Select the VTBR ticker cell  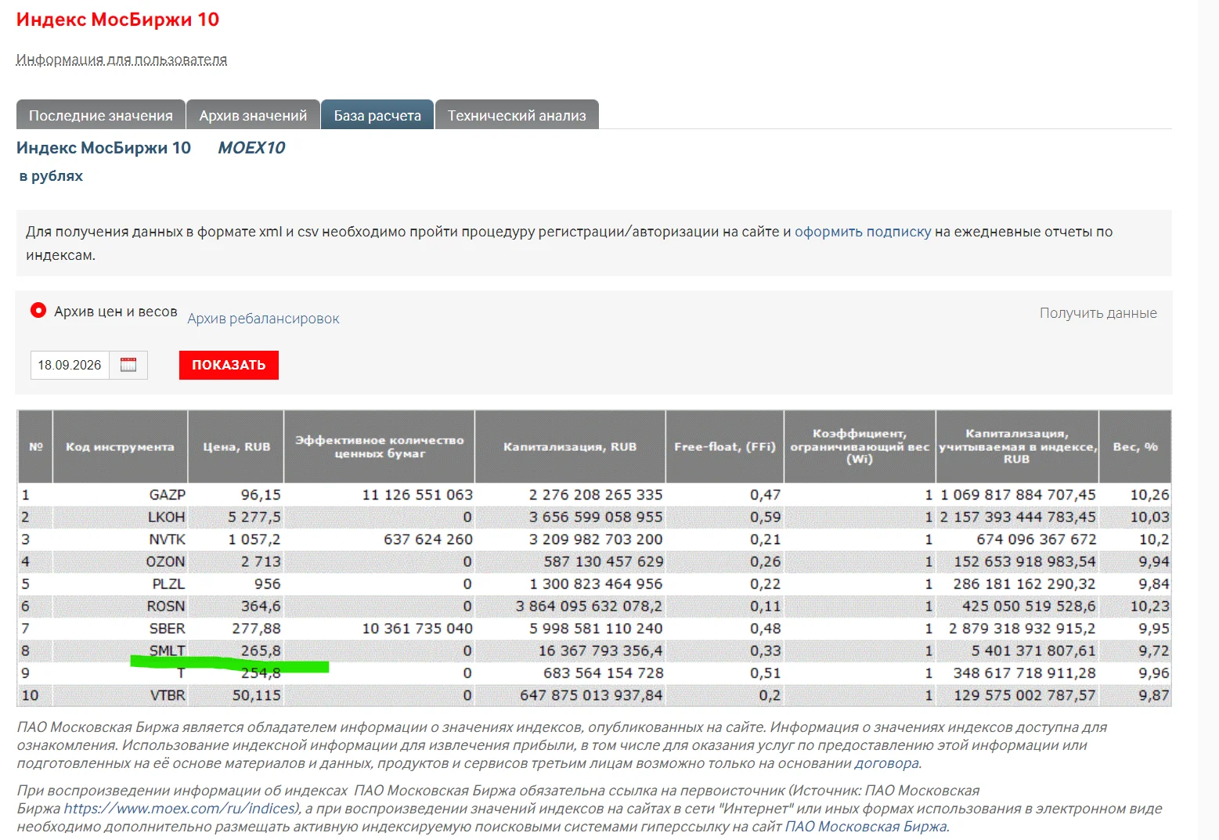point(168,695)
